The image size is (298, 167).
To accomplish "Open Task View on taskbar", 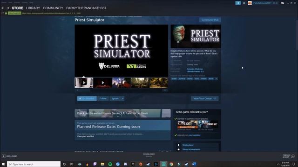I will tap(72, 164).
